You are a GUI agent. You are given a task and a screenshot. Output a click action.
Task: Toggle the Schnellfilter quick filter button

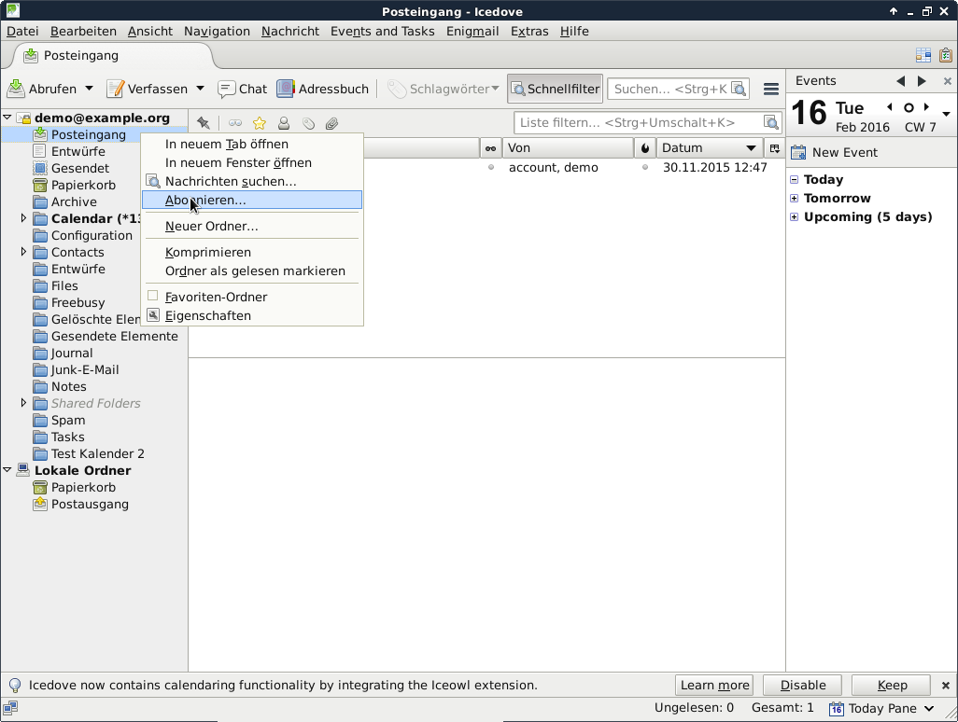click(x=555, y=90)
